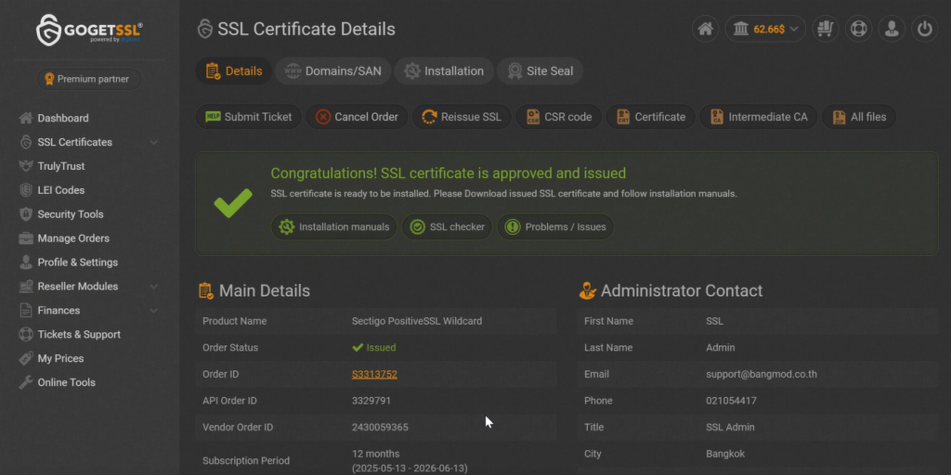951x475 pixels.
Task: Click the power logout icon
Action: pos(924,29)
